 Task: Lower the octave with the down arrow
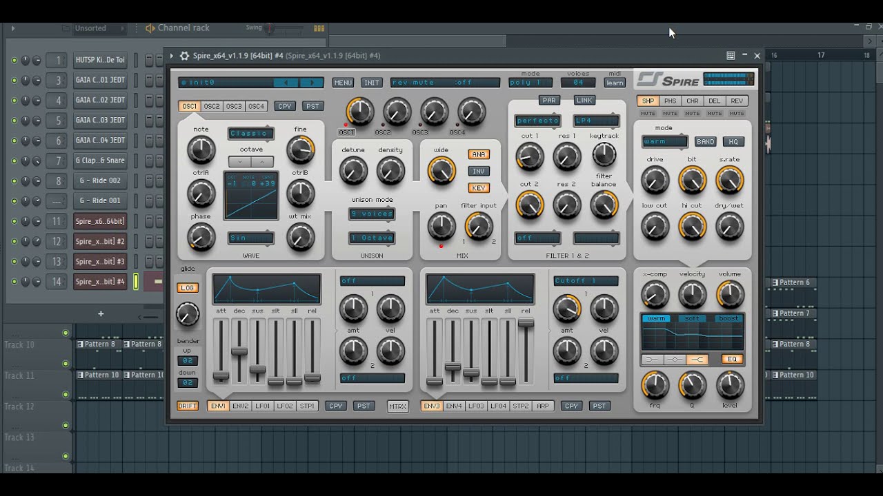pyautogui.click(x=240, y=162)
